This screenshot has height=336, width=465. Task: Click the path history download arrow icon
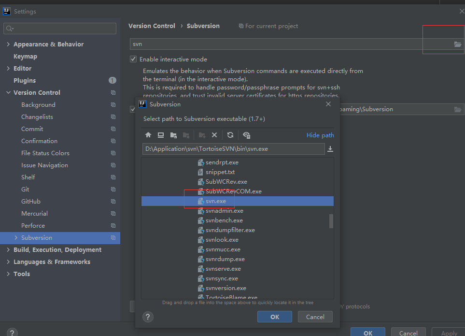point(330,149)
